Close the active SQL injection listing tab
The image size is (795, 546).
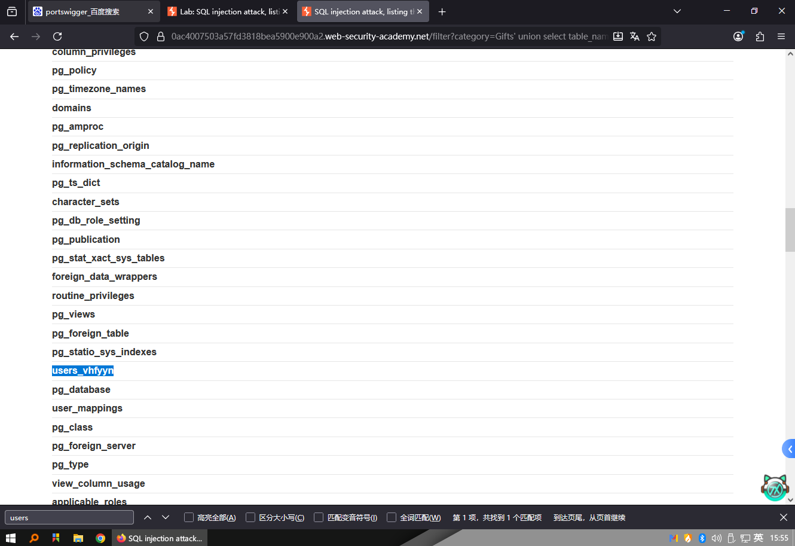tap(420, 11)
